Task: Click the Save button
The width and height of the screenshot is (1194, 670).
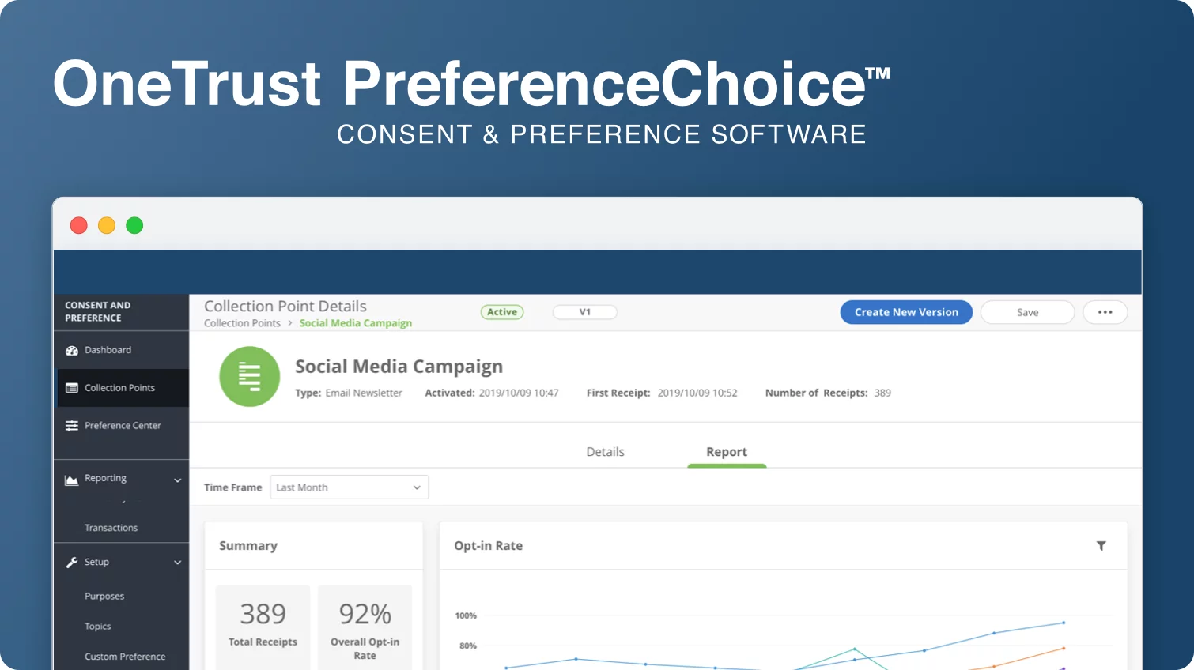Action: pyautogui.click(x=1028, y=312)
